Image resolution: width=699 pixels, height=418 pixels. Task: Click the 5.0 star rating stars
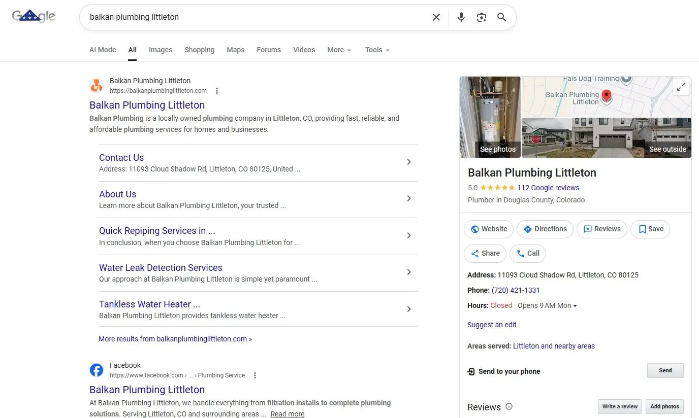click(497, 188)
